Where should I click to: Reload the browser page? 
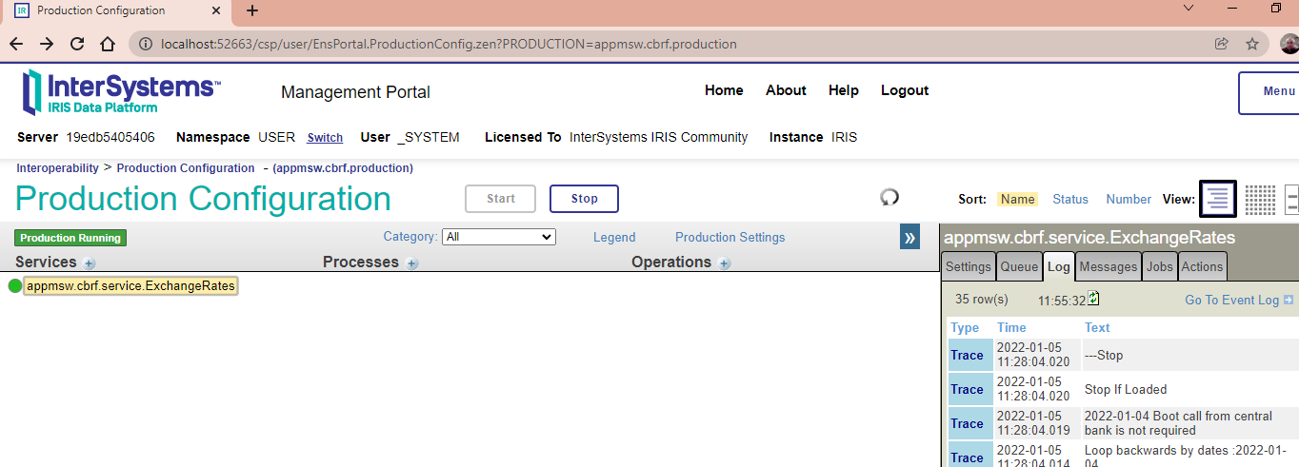77,44
